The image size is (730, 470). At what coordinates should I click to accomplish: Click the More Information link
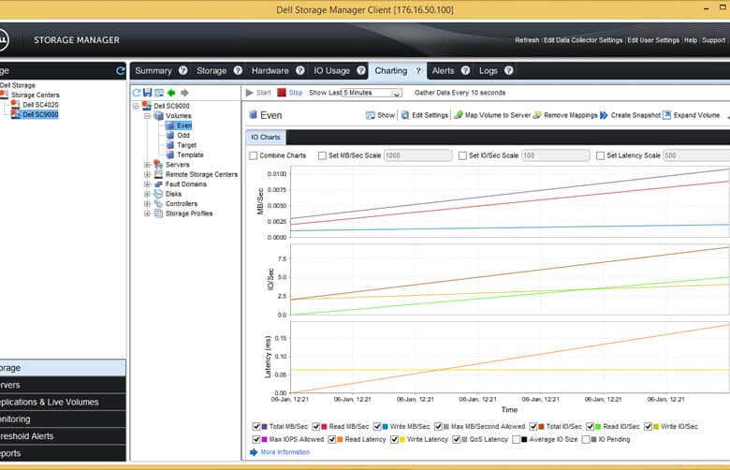[285, 452]
